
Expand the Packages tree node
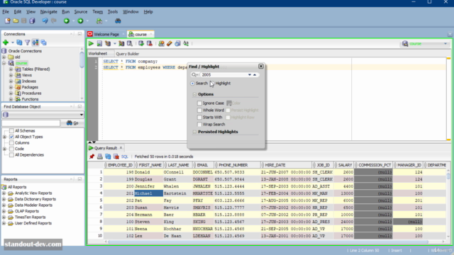pyautogui.click(x=11, y=87)
